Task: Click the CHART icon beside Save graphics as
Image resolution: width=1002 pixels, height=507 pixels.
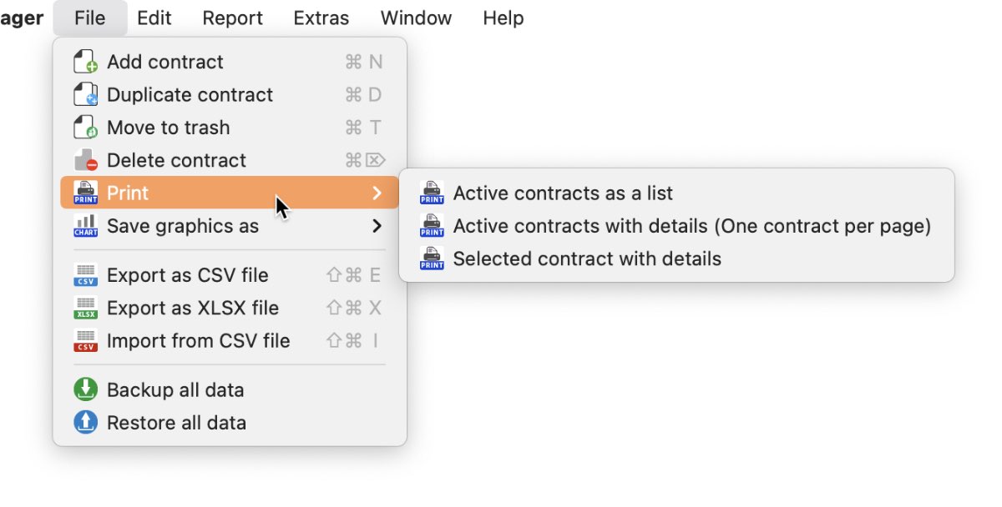Action: (x=86, y=226)
